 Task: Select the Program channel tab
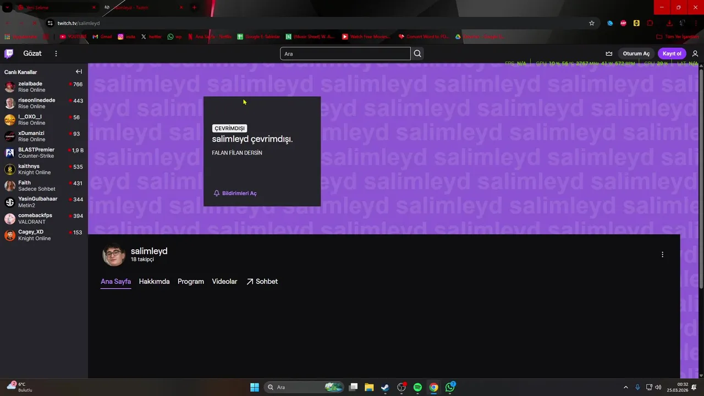pos(191,282)
